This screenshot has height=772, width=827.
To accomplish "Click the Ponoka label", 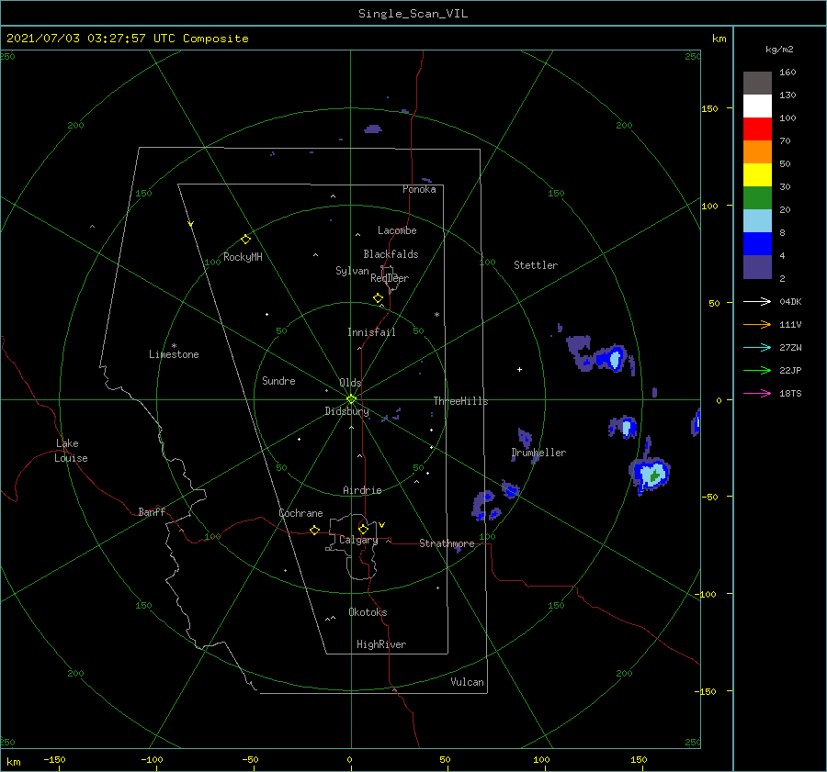I will (x=419, y=189).
